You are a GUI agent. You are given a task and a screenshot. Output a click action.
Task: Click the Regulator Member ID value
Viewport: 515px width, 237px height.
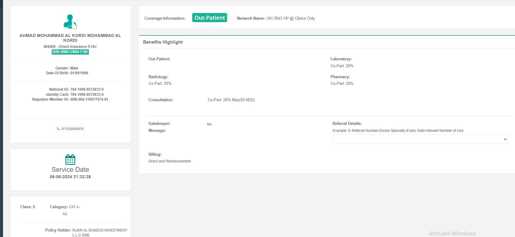coord(89,99)
